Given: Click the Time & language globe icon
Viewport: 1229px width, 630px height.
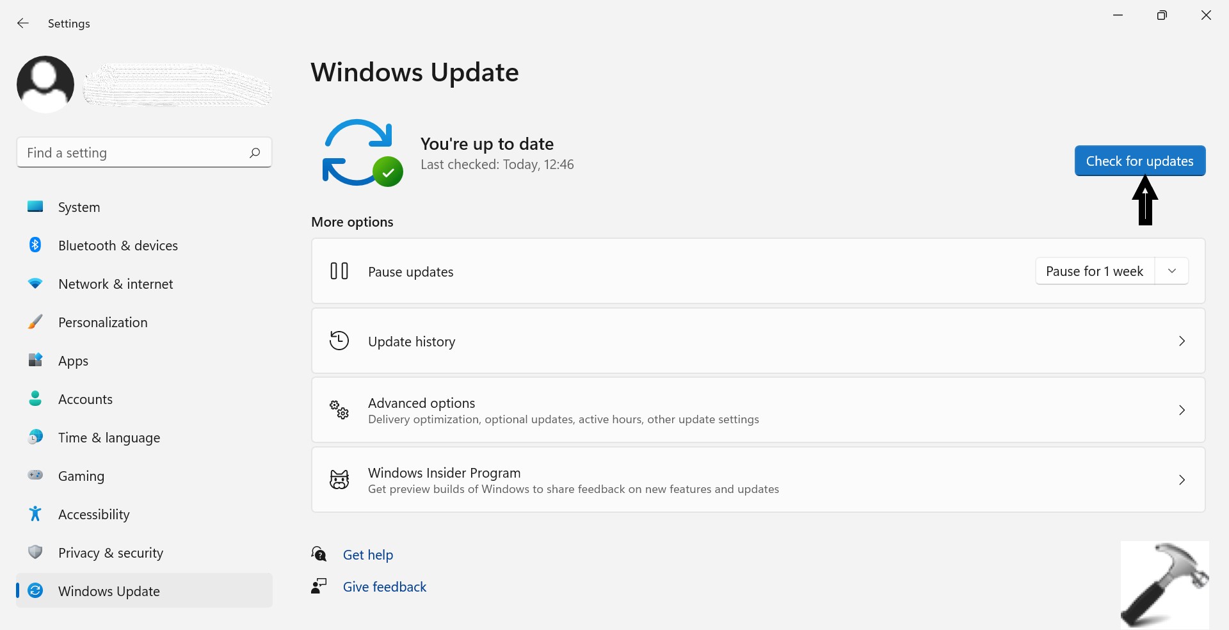Looking at the screenshot, I should 35,437.
